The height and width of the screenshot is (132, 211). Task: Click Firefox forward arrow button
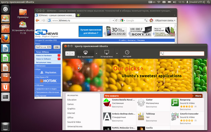click(43, 20)
